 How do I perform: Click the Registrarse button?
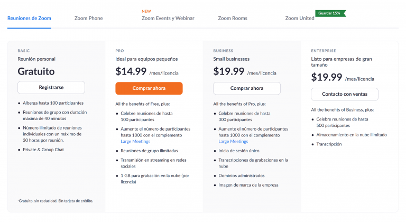click(51, 88)
